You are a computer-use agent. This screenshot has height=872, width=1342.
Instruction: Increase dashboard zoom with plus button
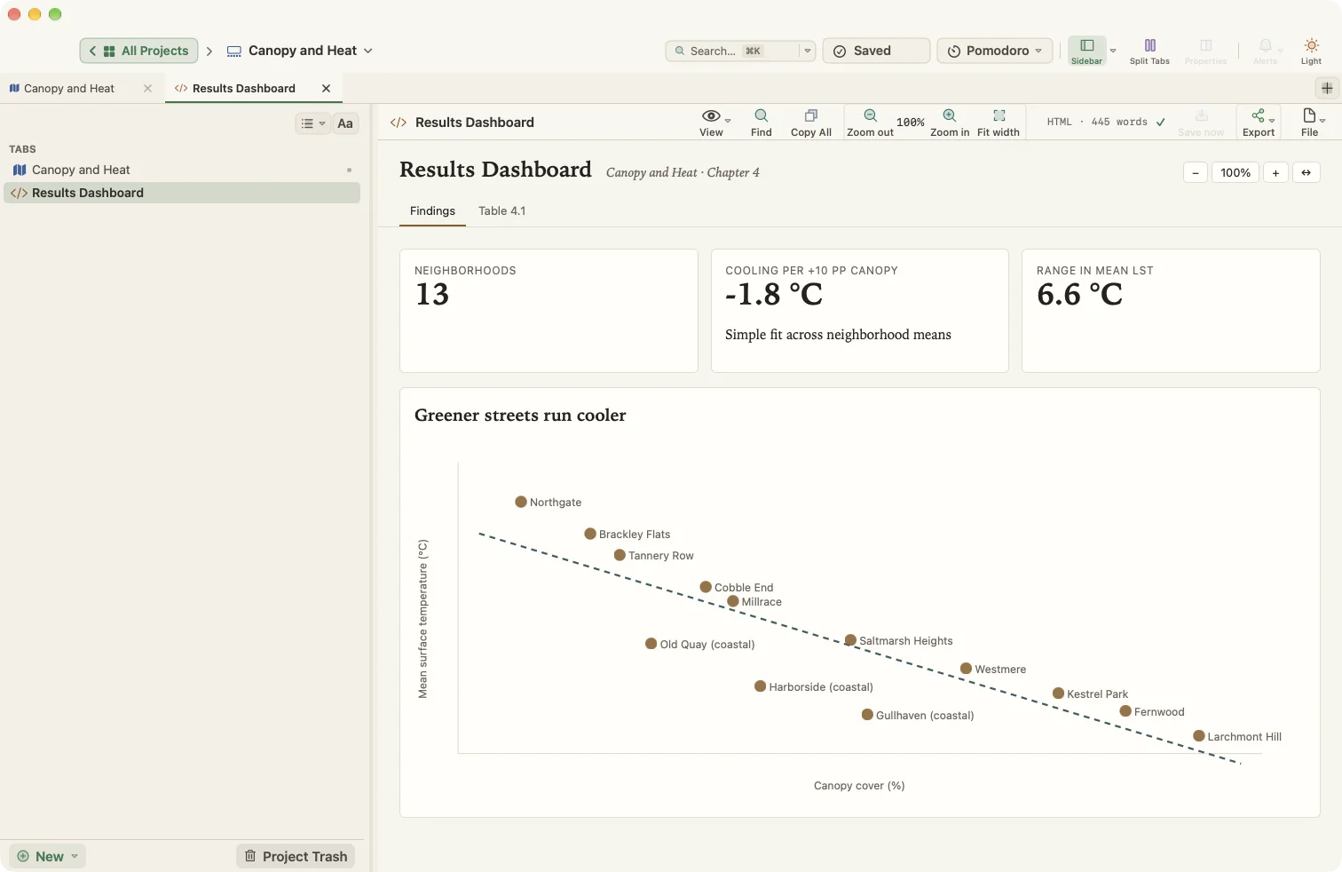pos(1275,172)
